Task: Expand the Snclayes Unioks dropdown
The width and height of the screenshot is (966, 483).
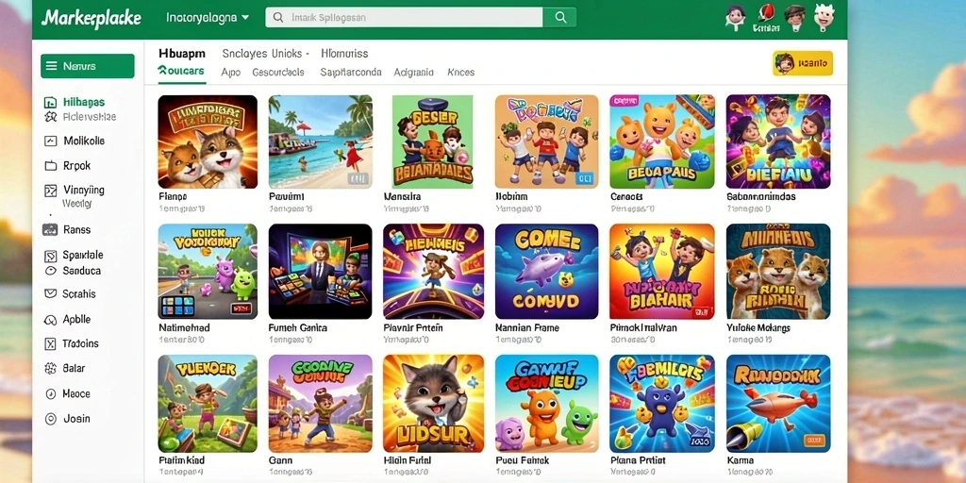Action: click(265, 54)
